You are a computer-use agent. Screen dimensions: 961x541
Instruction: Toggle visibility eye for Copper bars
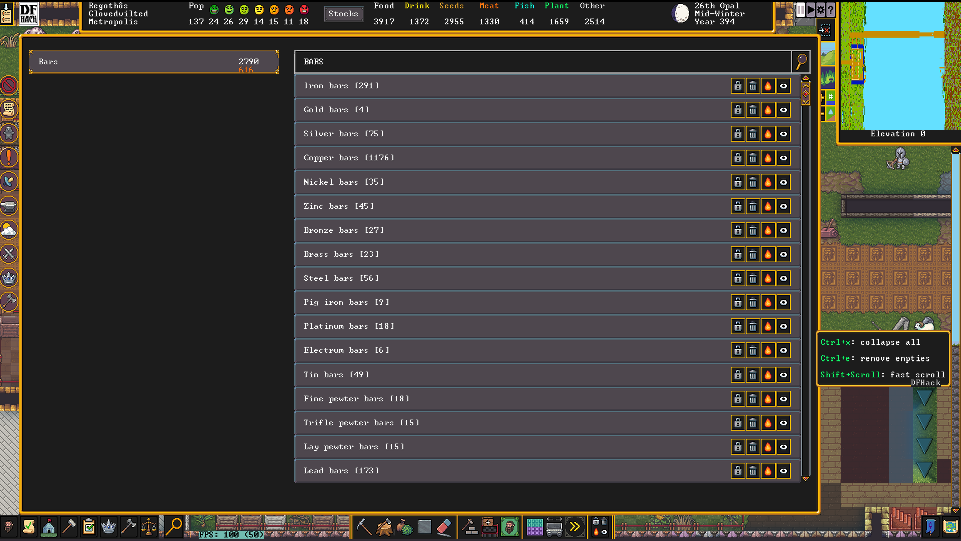pyautogui.click(x=783, y=158)
